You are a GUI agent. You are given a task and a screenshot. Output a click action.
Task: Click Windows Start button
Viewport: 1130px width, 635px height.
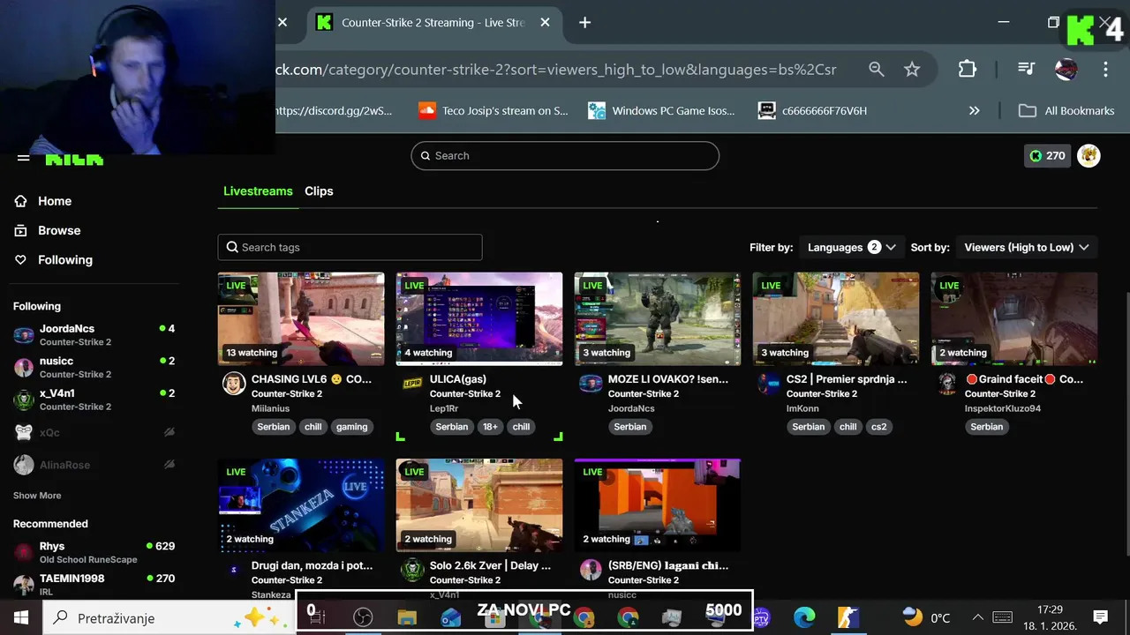(21, 617)
